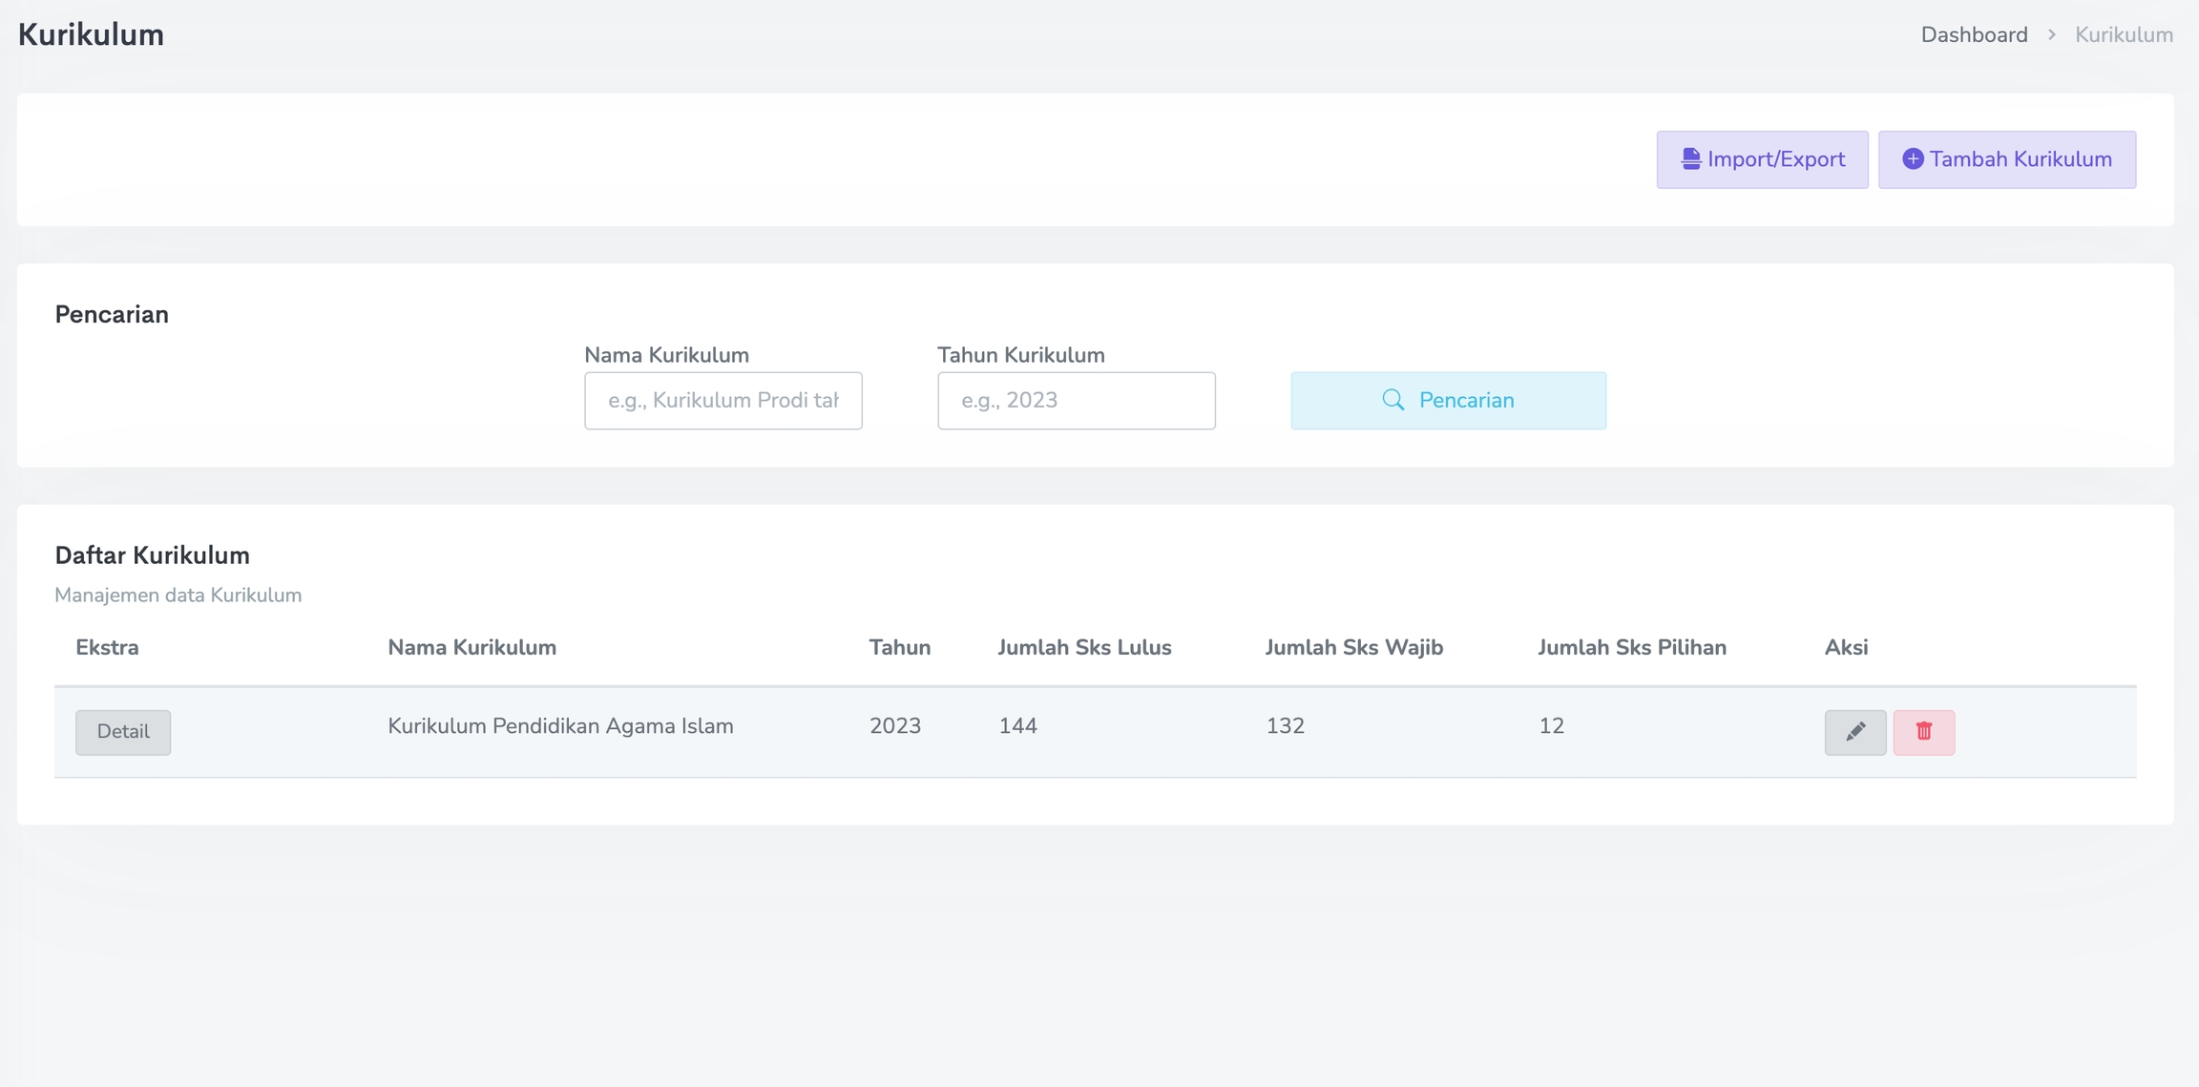Focus the Nama Kurikulum input field
The width and height of the screenshot is (2199, 1087).
coord(723,401)
